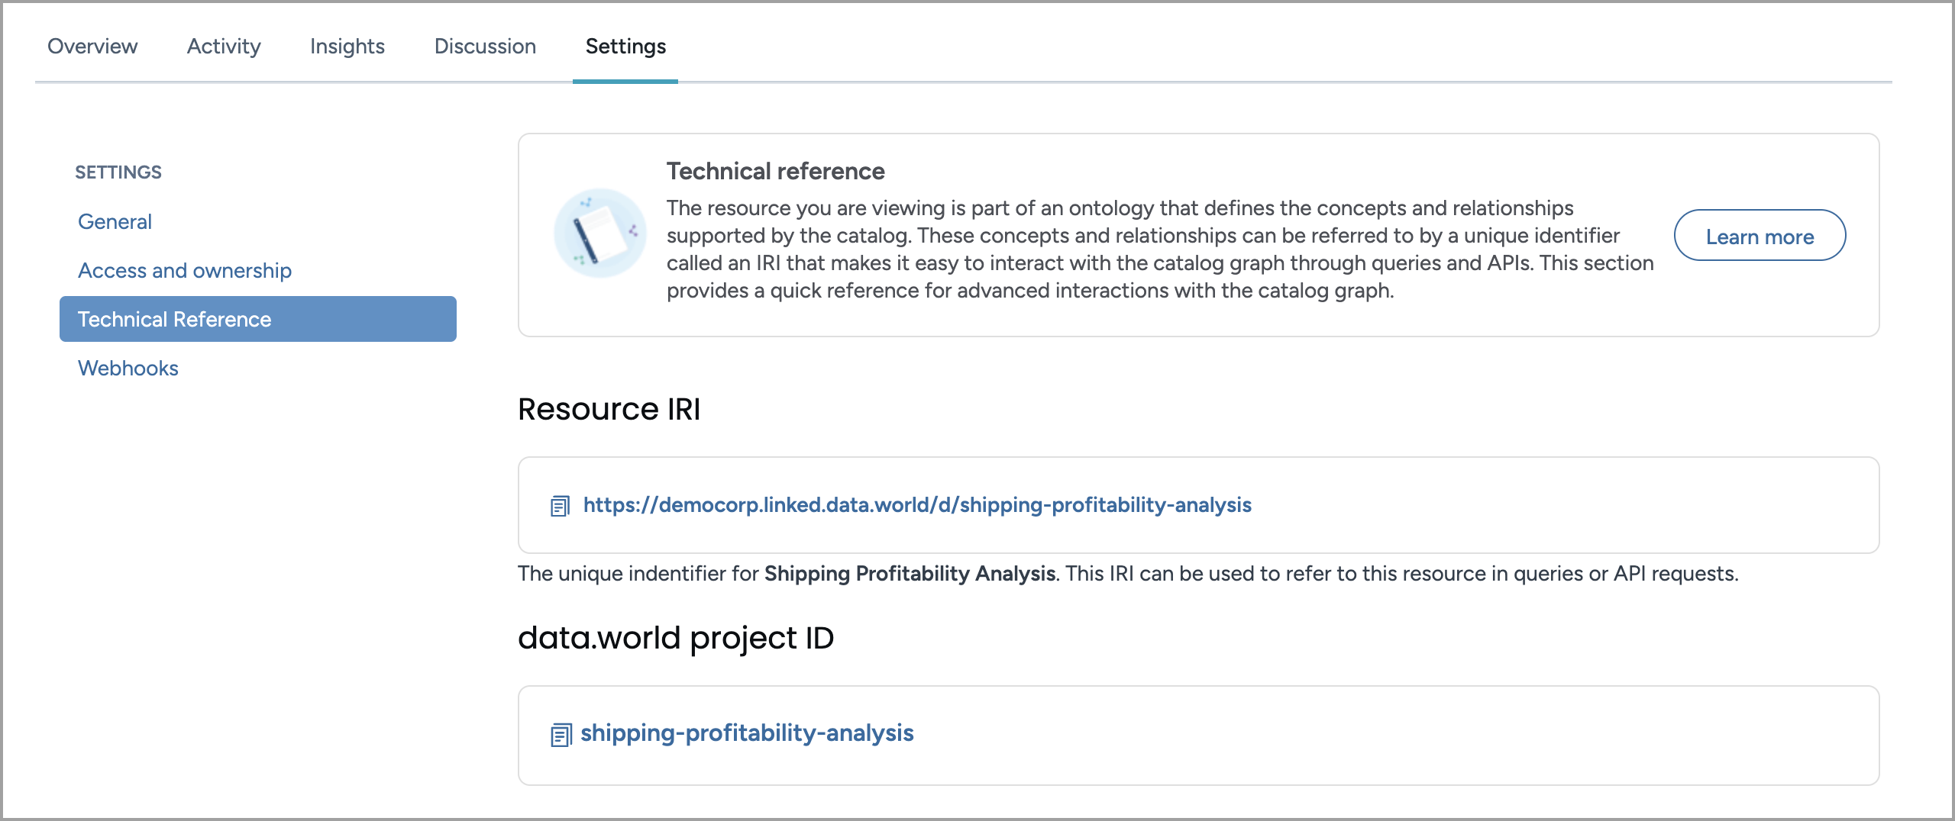This screenshot has height=821, width=1955.
Task: Copy the project ID with the copy icon
Action: 561,735
